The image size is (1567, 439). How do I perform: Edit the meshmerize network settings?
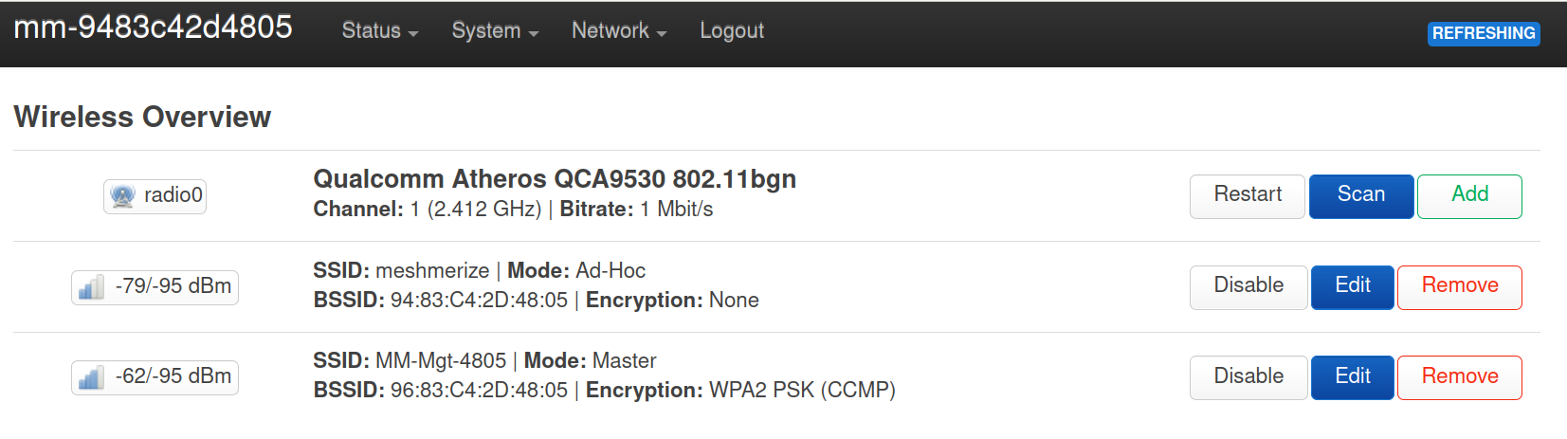pyautogui.click(x=1353, y=287)
